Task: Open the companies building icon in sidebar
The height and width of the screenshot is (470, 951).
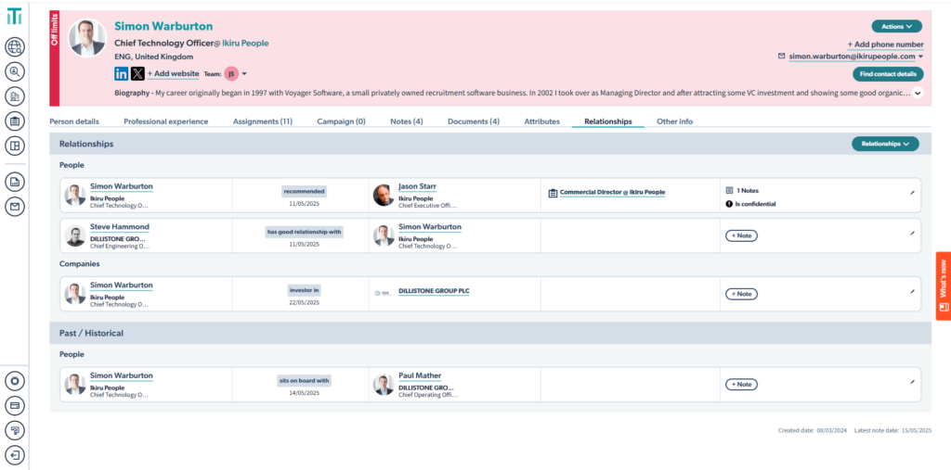Action: [14, 96]
